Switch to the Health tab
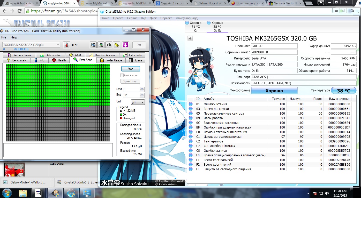Image resolution: width=361 pixels, height=225 pixels. coord(59,60)
